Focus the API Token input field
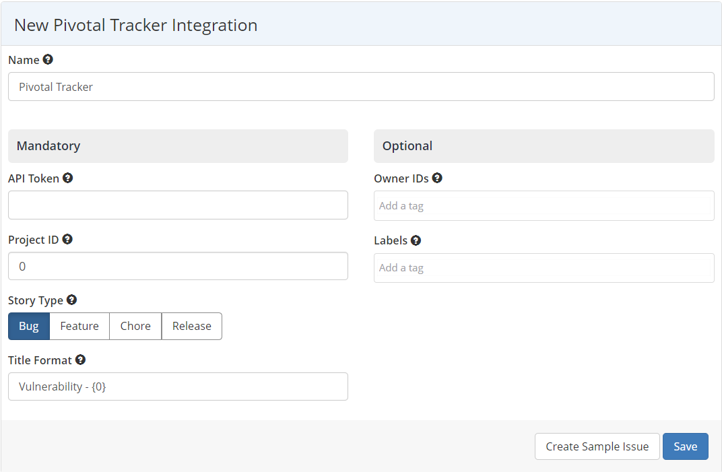Viewport: 722px width, 472px height. tap(178, 205)
